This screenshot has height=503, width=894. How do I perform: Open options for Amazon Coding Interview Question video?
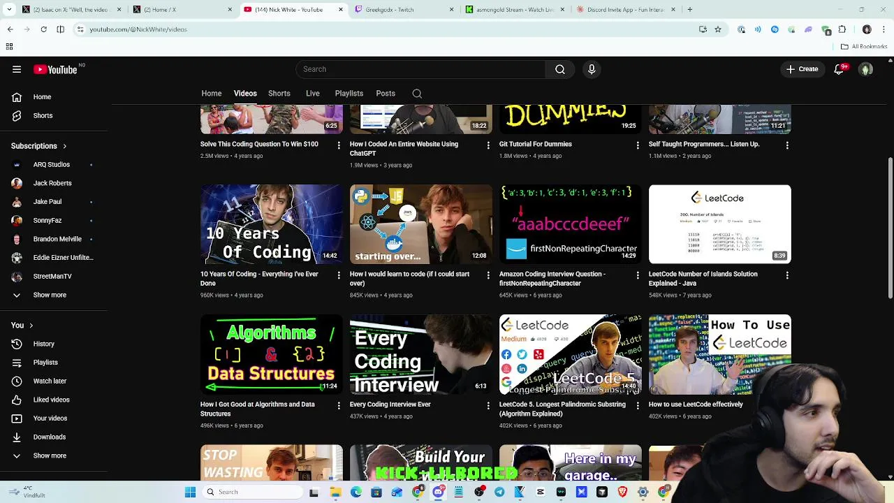(x=638, y=275)
